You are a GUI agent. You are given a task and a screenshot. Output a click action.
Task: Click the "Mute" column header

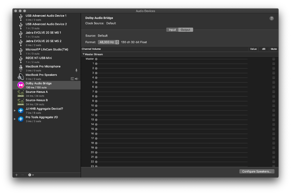[x=274, y=49]
